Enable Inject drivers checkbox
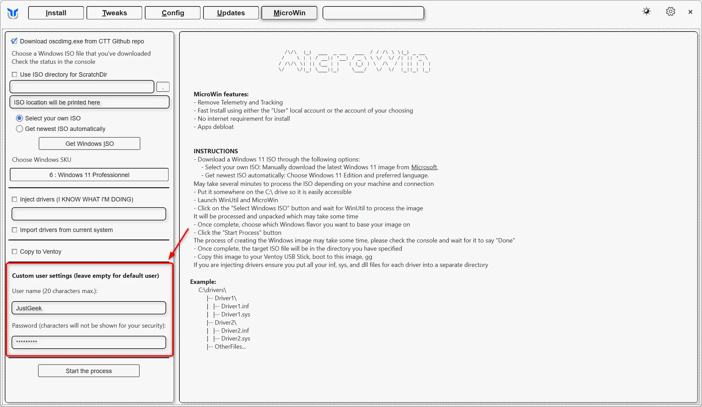Screen dimensions: 702x407 15,199
